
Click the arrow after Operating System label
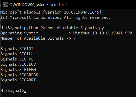(x=69, y=33)
